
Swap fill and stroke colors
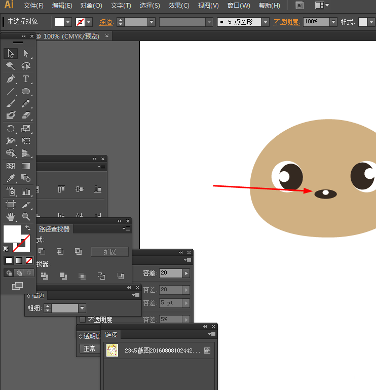tap(28, 228)
